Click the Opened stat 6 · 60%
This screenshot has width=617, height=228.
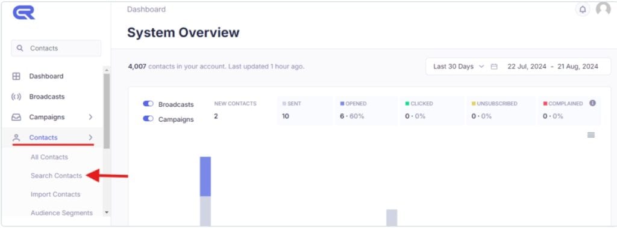tap(352, 116)
